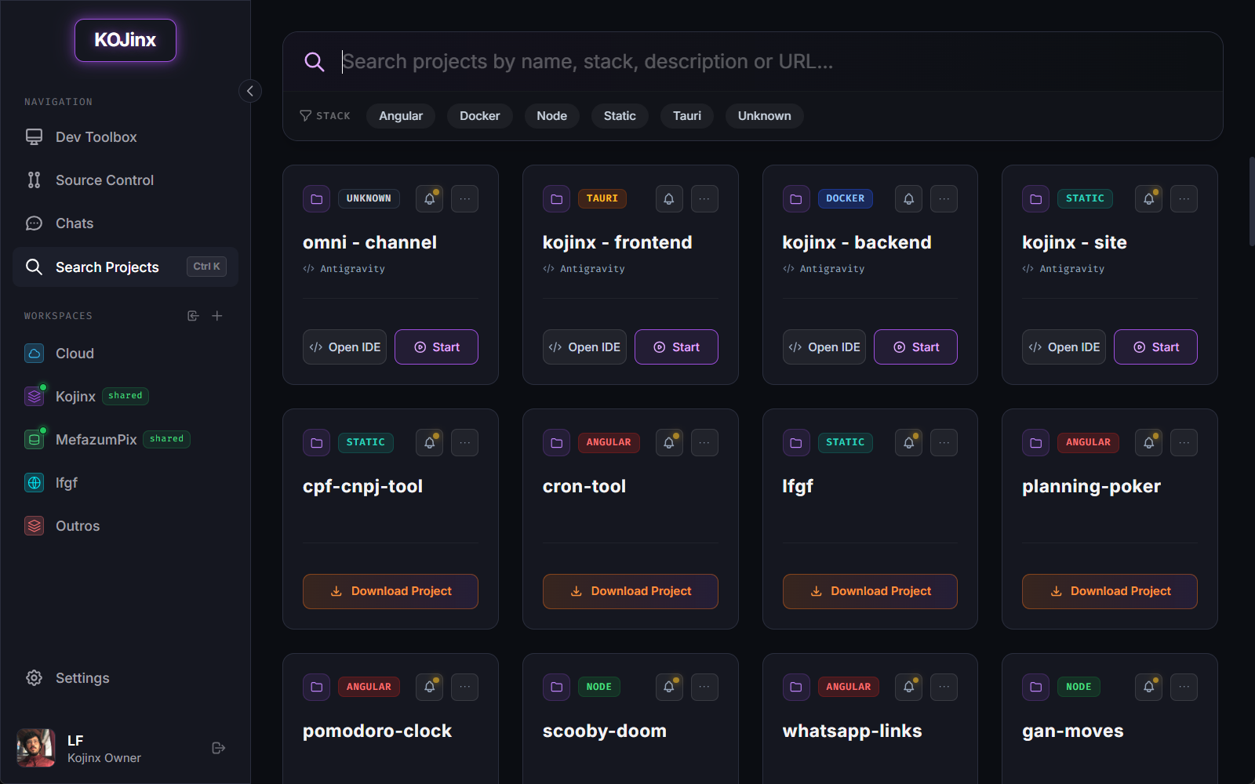Image resolution: width=1255 pixels, height=784 pixels.
Task: Open Dev Toolbox in navigation
Action: pos(125,137)
